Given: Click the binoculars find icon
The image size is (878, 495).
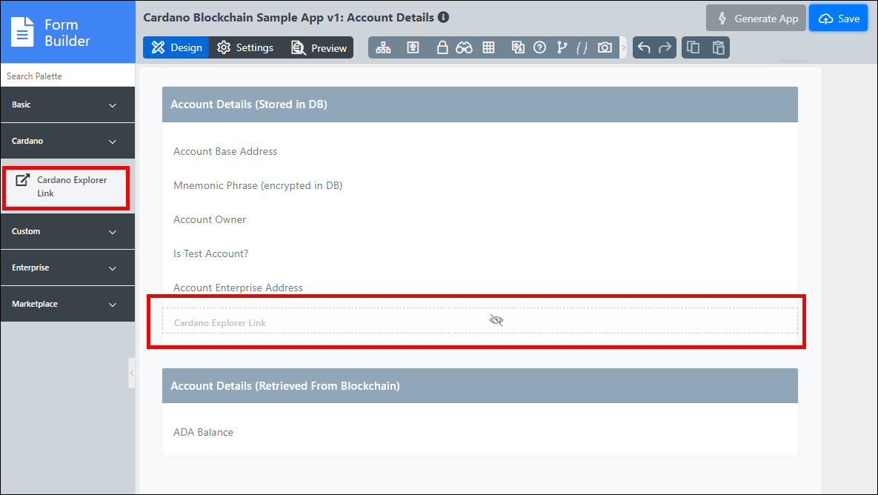Looking at the screenshot, I should click(x=464, y=47).
